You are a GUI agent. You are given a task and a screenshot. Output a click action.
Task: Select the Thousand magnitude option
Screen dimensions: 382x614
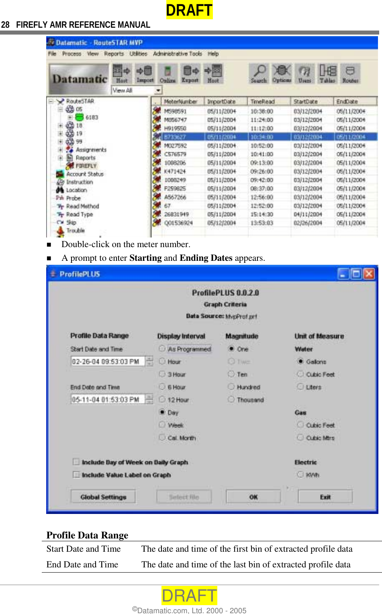pyautogui.click(x=231, y=399)
